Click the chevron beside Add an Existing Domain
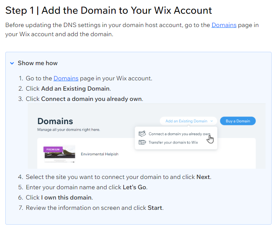 (212, 121)
